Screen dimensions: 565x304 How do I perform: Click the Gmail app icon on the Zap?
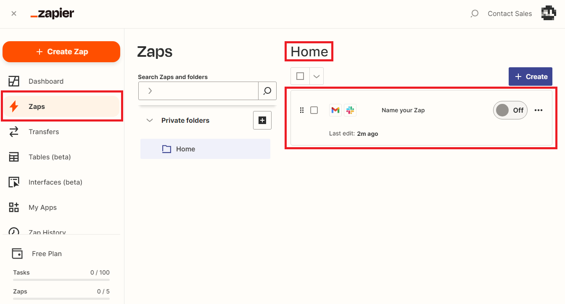pos(335,110)
